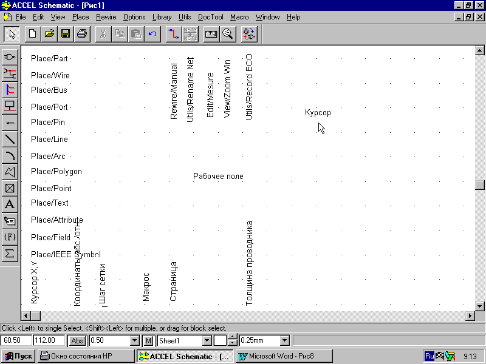Viewport: 486px width, 364px height.
Task: Open the Edit menu
Action: 38,17
